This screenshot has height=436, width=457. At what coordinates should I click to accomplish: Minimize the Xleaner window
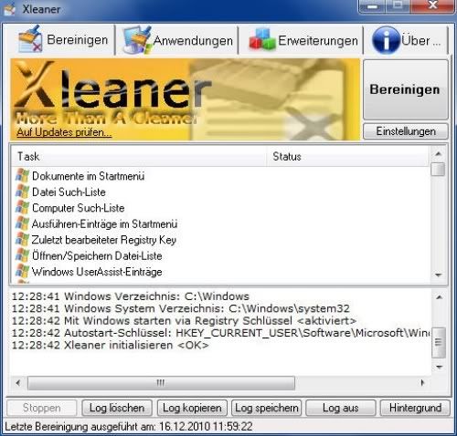tap(372, 6)
